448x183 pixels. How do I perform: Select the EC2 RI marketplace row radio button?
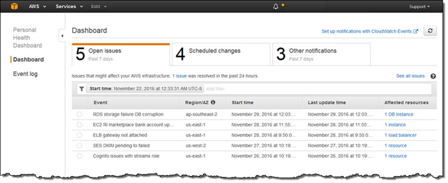coord(80,125)
